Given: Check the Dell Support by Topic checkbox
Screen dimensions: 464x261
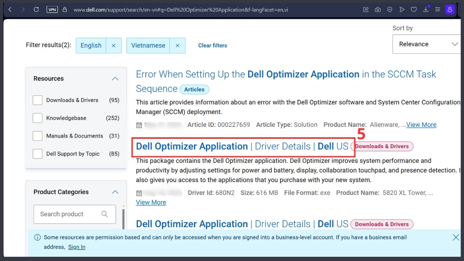Looking at the screenshot, I should (38, 154).
